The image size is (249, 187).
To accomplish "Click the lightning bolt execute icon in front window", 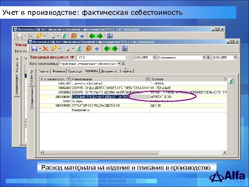I will [54, 48].
